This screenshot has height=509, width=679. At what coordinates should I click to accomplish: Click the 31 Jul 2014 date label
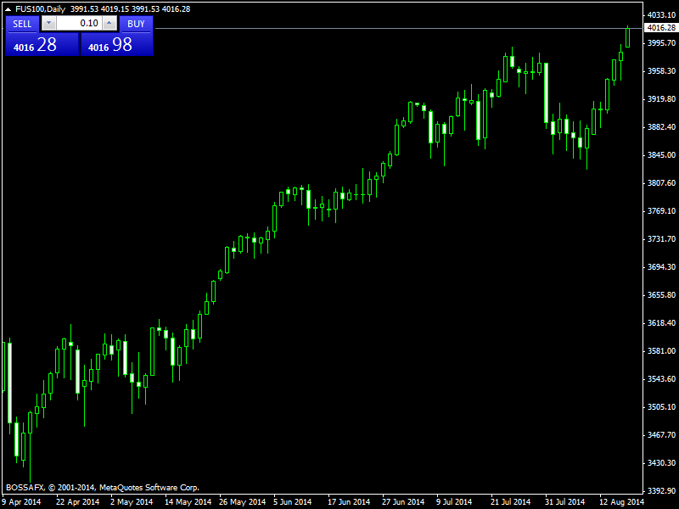[564, 502]
